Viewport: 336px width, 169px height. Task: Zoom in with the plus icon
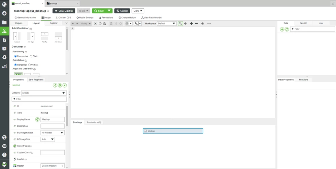tap(191, 23)
